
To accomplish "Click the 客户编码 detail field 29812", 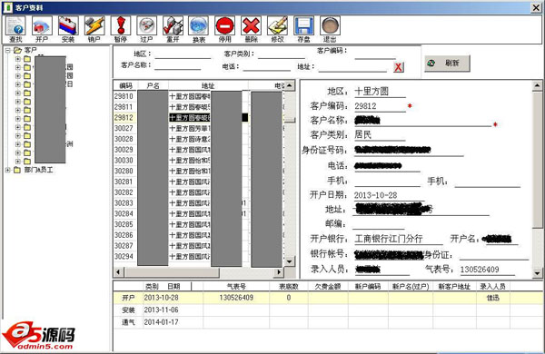I will 380,106.
